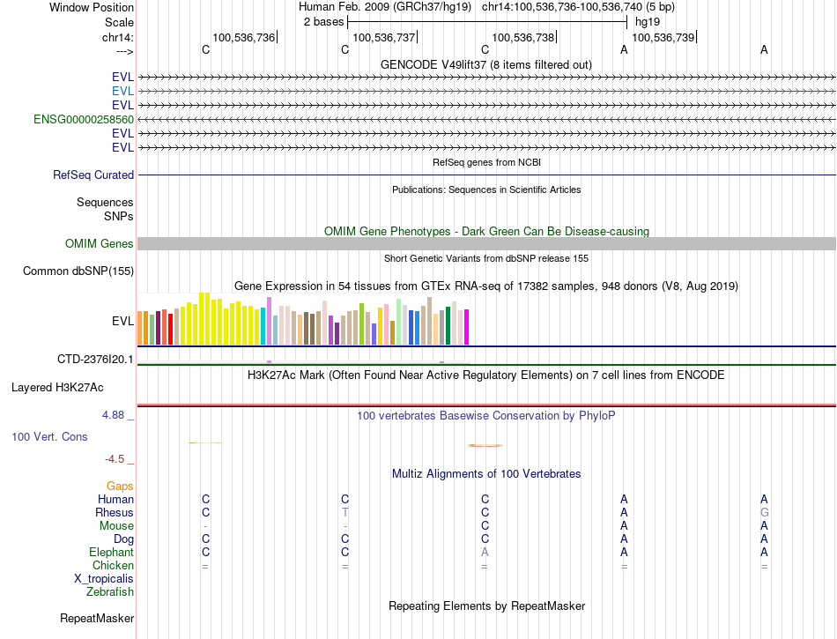The width and height of the screenshot is (837, 639).
Task: Click the 2 bases scale bar
Action: pos(487,22)
